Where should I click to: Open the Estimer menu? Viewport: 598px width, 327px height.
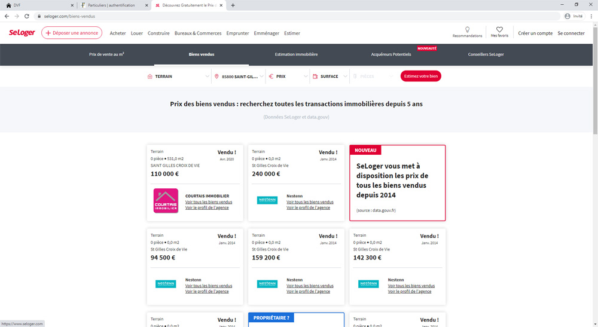tap(292, 33)
